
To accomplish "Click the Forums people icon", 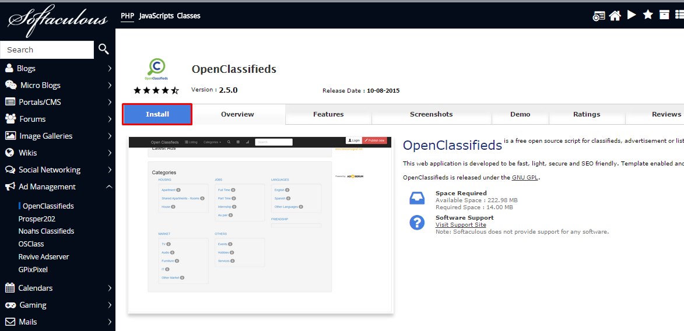I will pyautogui.click(x=10, y=119).
